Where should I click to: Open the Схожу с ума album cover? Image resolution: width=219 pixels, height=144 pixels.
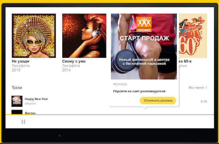(x=84, y=36)
